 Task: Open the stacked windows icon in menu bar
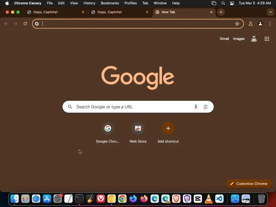pos(214,3)
